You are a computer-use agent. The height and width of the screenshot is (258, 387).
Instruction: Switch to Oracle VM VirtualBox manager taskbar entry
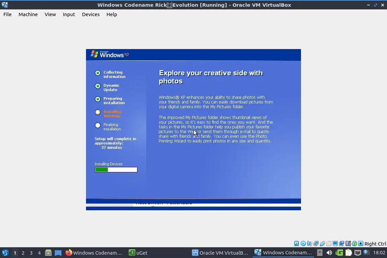coord(220,253)
